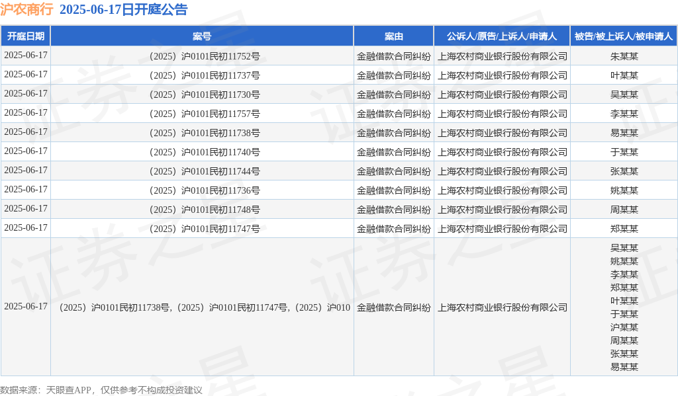Screen dimensions: 678x396
Task: Click 金融借款合同纠纷 in the multi-case-number row
Action: pyautogui.click(x=394, y=307)
